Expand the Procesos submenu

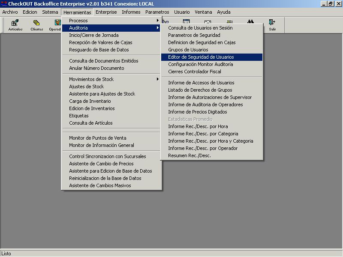click(111, 21)
